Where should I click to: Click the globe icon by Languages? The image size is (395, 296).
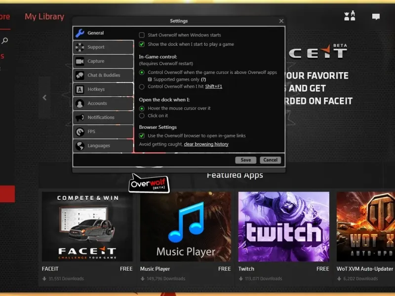80,146
